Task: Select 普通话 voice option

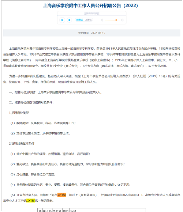Action: tap(79, 20)
